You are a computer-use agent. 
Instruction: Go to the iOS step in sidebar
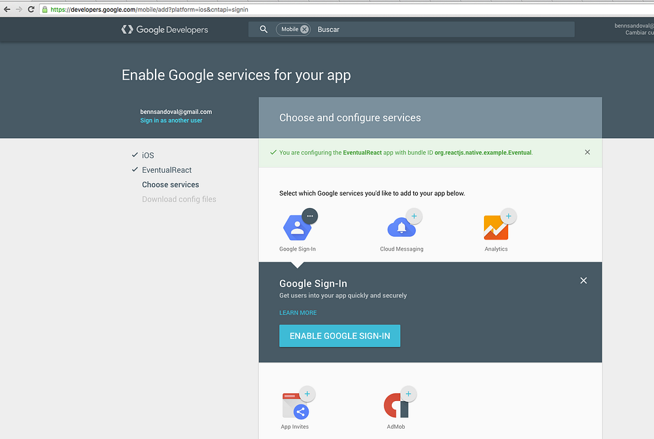148,155
